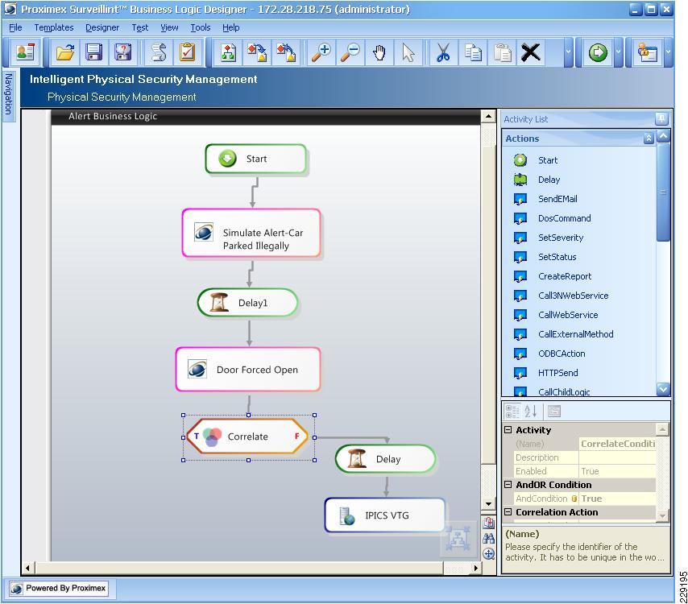Select the IPICS VTG node
This screenshot has height=604, width=688.
click(385, 515)
